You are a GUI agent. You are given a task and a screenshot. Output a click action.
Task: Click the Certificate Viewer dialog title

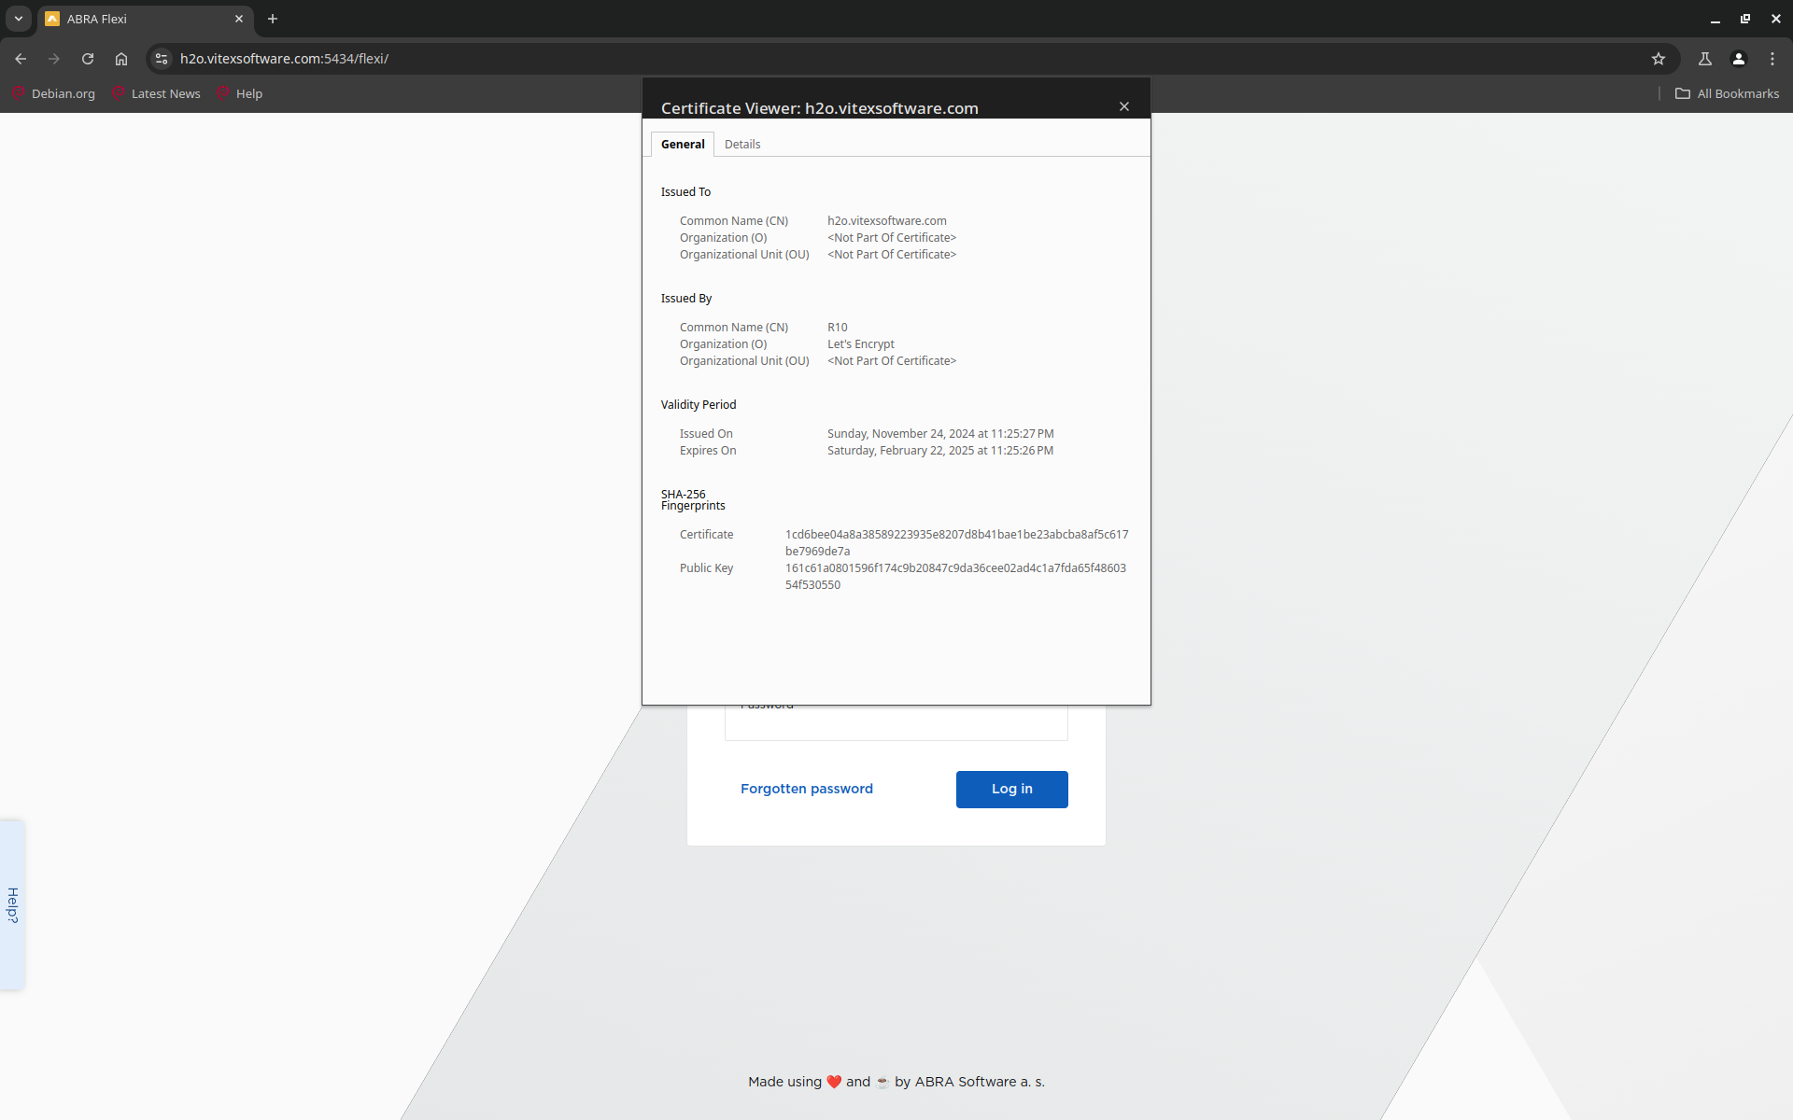click(x=820, y=108)
